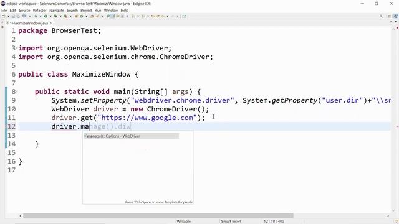The height and width of the screenshot is (224, 399).
Task: Click line number 12 in gutter
Action: 11,126
